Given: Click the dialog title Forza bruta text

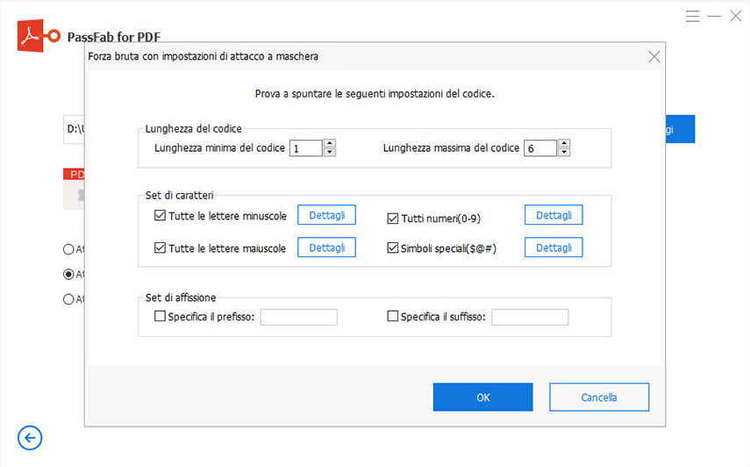Looking at the screenshot, I should (203, 56).
